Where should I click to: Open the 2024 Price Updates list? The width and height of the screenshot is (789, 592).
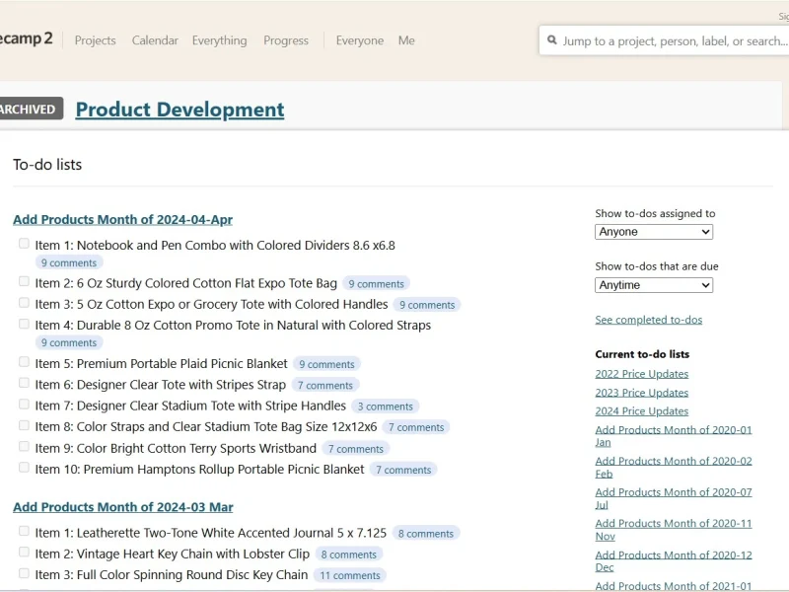click(x=642, y=410)
